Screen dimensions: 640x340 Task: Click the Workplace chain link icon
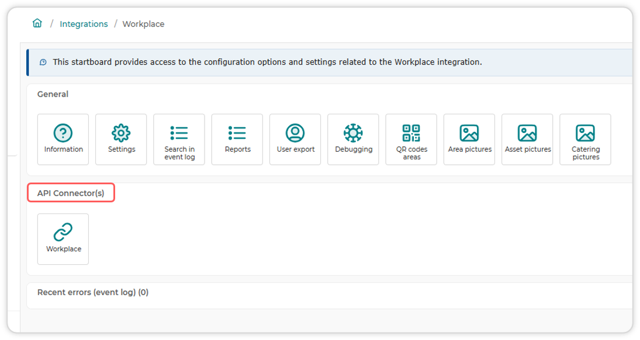(63, 232)
